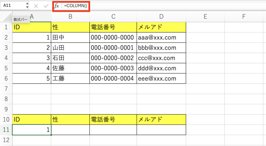Click the ID header cell in row 10
The height and width of the screenshot is (146, 266).
pyautogui.click(x=32, y=119)
